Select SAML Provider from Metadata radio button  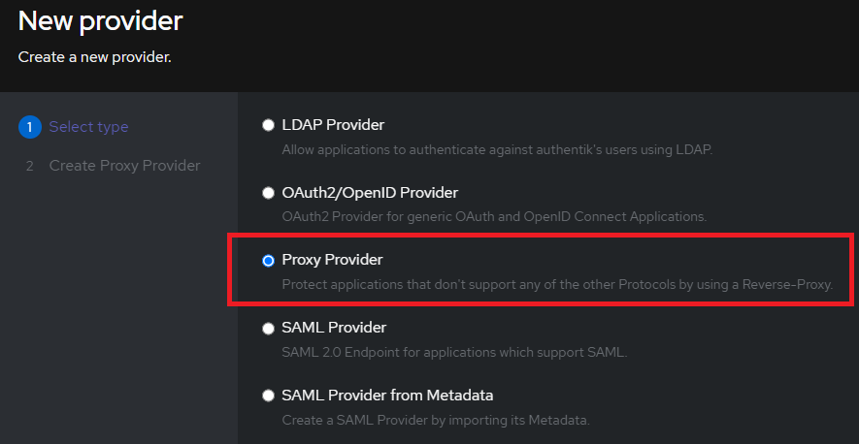(268, 396)
